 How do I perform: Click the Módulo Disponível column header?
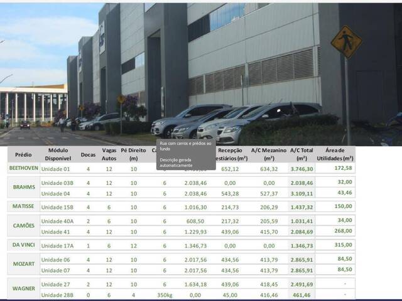click(x=58, y=154)
